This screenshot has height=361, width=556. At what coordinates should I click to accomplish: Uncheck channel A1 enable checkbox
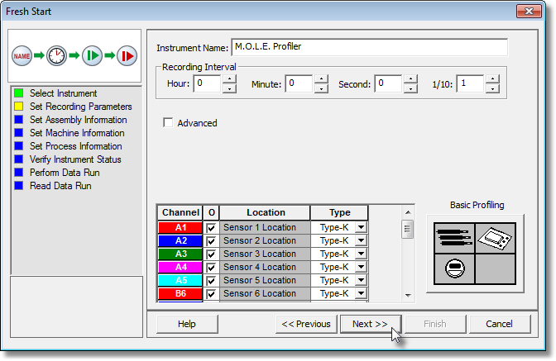coord(211,227)
